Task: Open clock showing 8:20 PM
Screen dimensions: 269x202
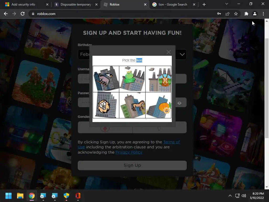Action: click(x=257, y=196)
